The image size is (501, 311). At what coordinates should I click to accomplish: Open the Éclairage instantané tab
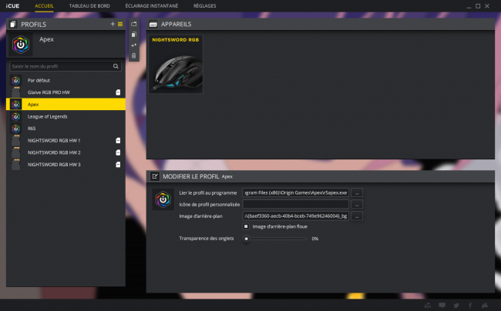tap(152, 5)
